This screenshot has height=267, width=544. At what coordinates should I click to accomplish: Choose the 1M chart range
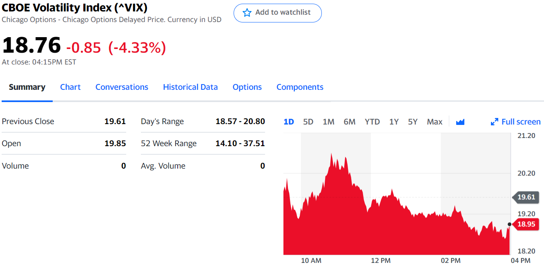328,122
